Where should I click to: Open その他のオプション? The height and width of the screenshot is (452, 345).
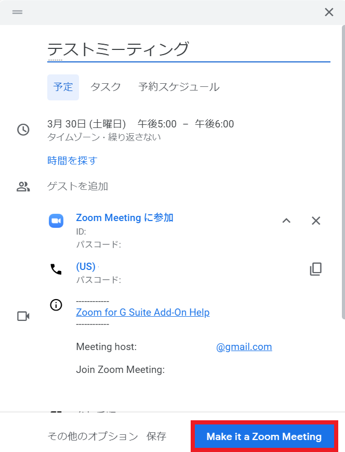(x=92, y=436)
